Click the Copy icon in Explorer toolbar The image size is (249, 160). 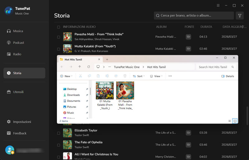(x=89, y=76)
